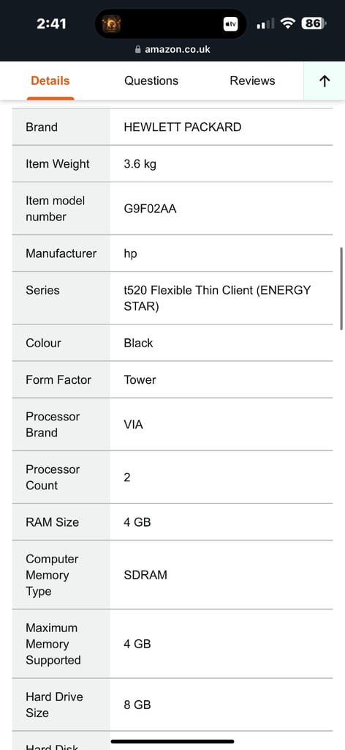Tap the Apple TV icon in Dynamic Island
Screen dimensions: 345x750
click(230, 24)
